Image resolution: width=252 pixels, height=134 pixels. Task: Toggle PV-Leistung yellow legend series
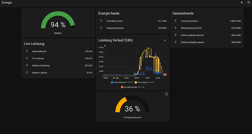[144, 82]
